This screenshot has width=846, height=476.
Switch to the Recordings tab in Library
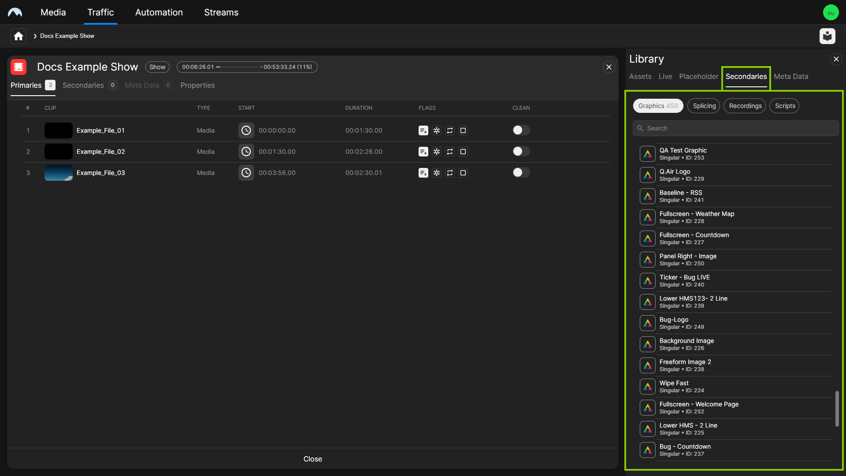pyautogui.click(x=746, y=106)
